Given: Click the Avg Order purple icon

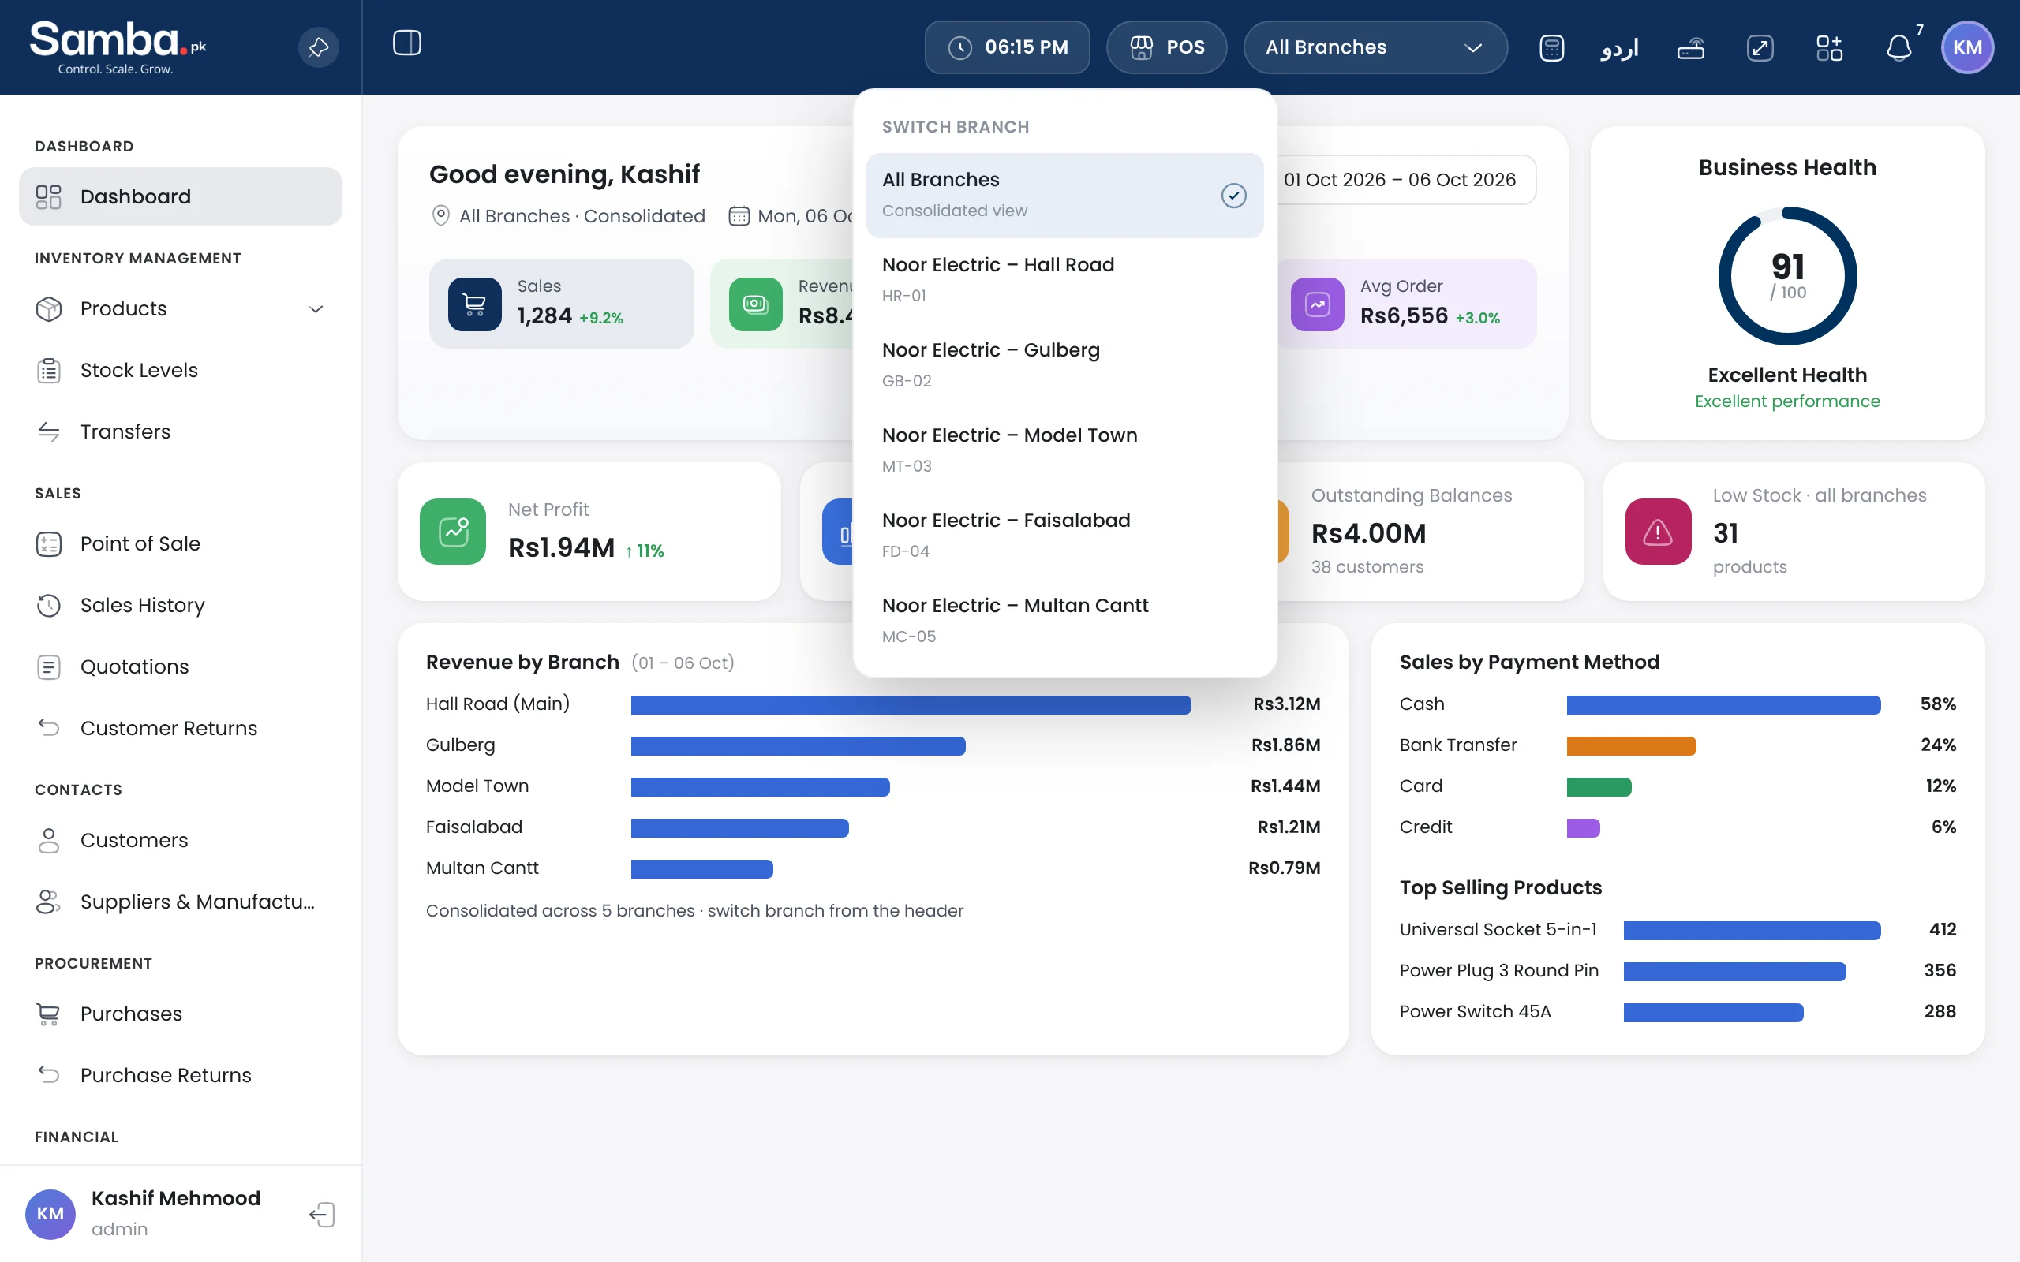Looking at the screenshot, I should [1317, 304].
